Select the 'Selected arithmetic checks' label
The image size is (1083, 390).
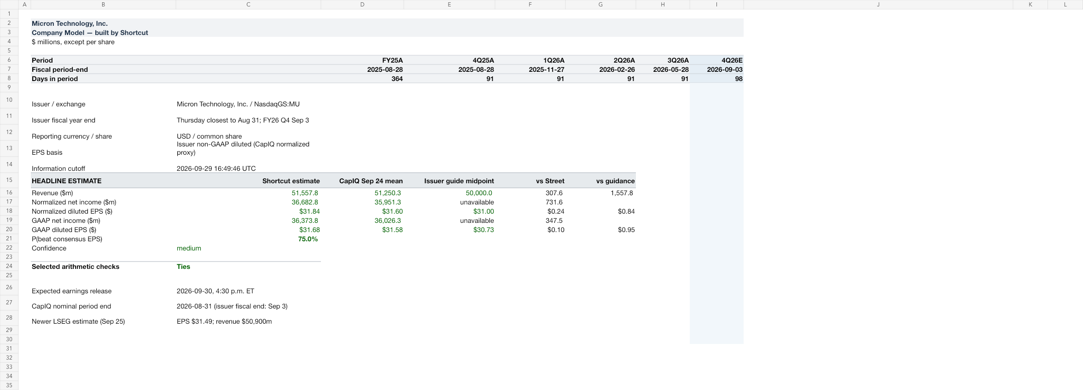103,267
